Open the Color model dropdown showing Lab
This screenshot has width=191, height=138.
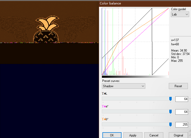pos(180,14)
